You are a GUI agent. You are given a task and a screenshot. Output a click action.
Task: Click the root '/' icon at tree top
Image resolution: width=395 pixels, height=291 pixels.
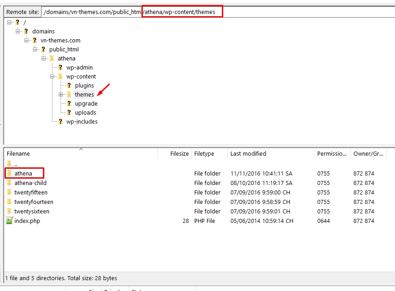[x=17, y=22]
